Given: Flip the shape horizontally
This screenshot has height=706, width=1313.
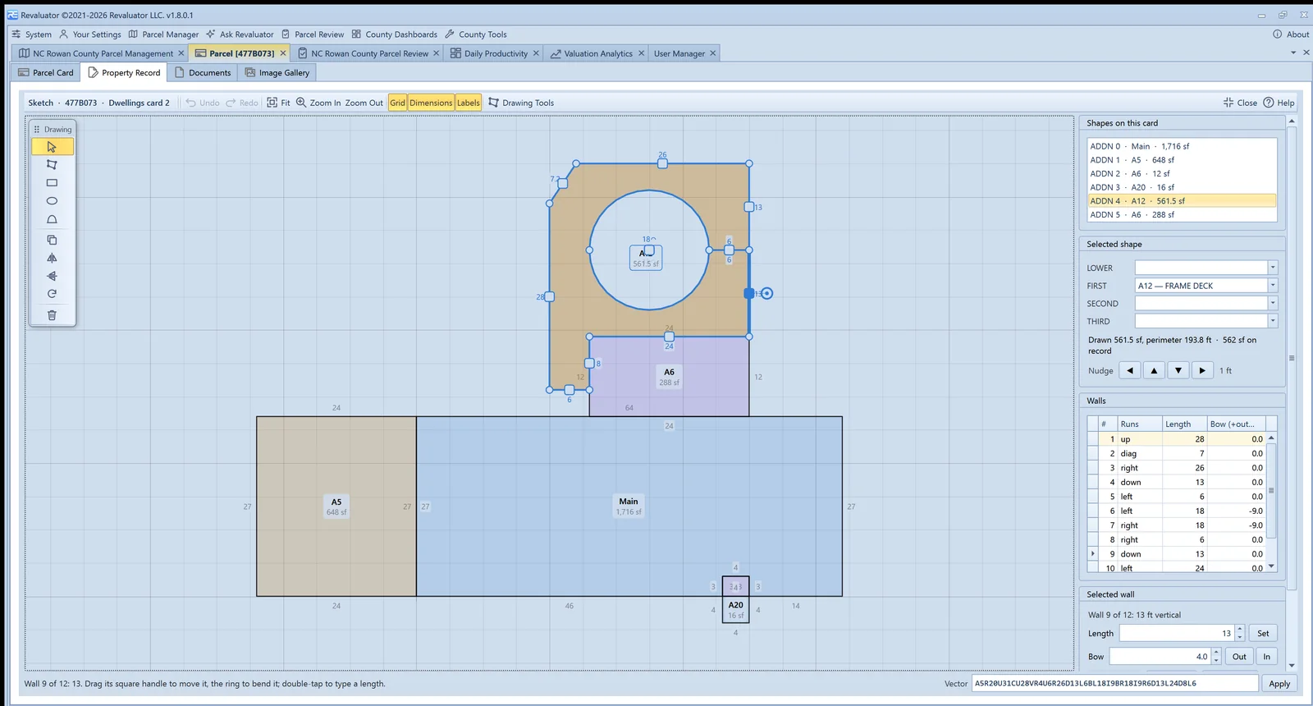Looking at the screenshot, I should click(x=52, y=258).
